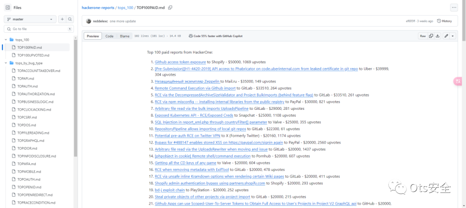Collapse the tops_100 folder
466x208 pixels.
pyautogui.click(x=6, y=40)
